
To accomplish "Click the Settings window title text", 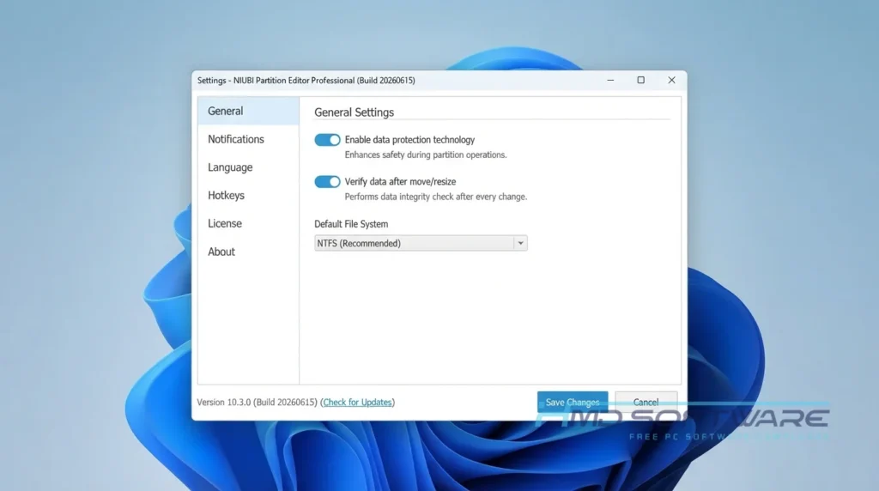I will pos(306,80).
